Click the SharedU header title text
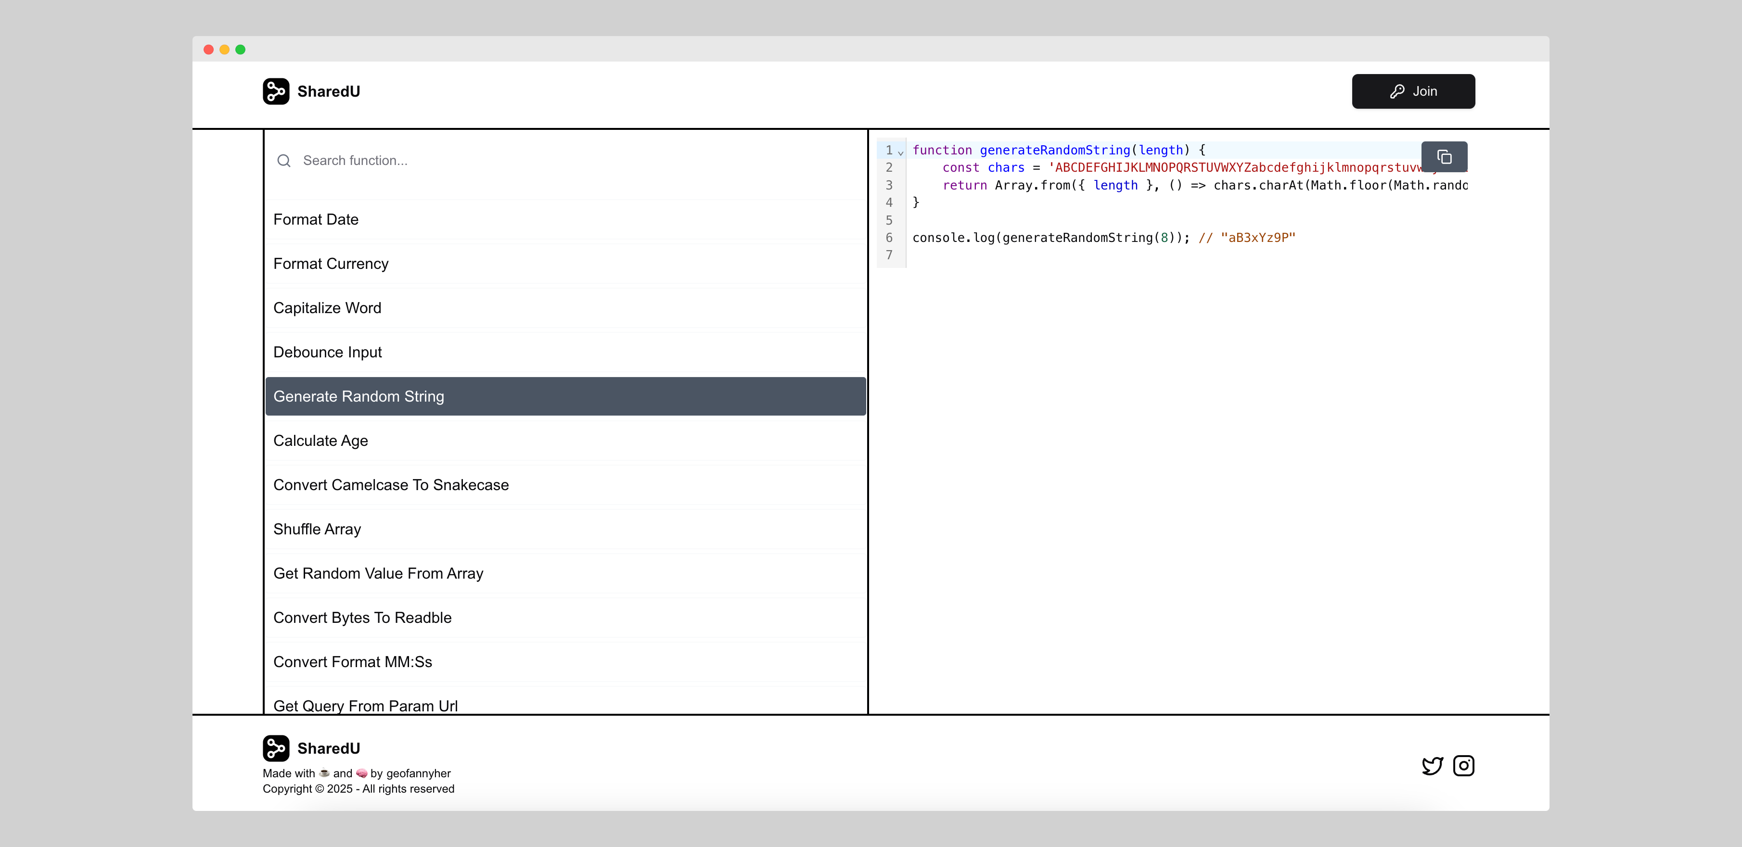This screenshot has height=847, width=1742. point(329,91)
